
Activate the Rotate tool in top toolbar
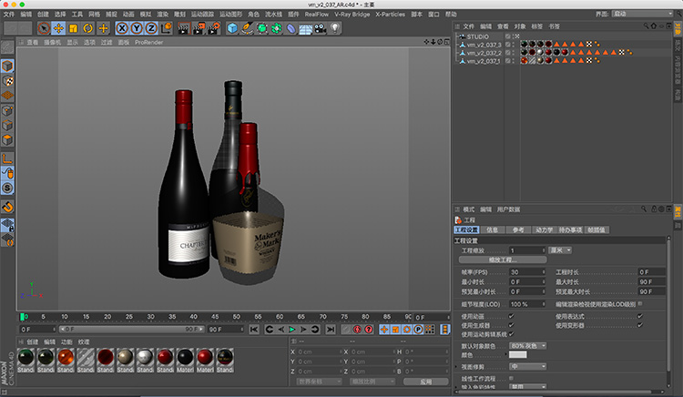(x=88, y=28)
